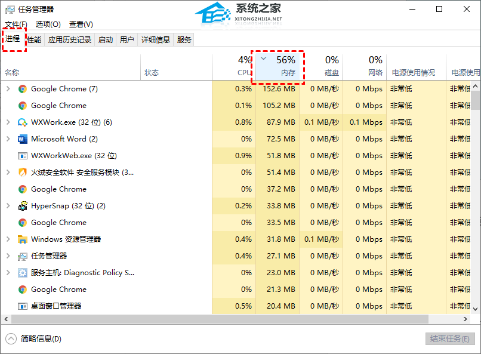Viewport: 481px width, 354px height.
Task: Click Chrome icon in the 37.2 MB row
Action: coord(23,189)
